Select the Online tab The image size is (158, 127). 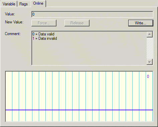pos(38,3)
